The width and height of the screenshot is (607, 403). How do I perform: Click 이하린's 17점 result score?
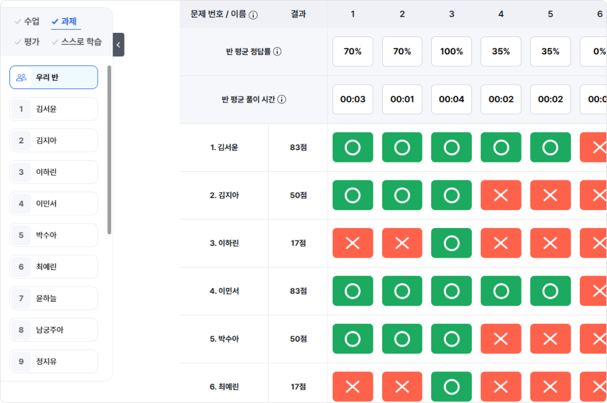(x=299, y=243)
